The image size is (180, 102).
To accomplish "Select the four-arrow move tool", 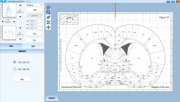I will (48, 27).
